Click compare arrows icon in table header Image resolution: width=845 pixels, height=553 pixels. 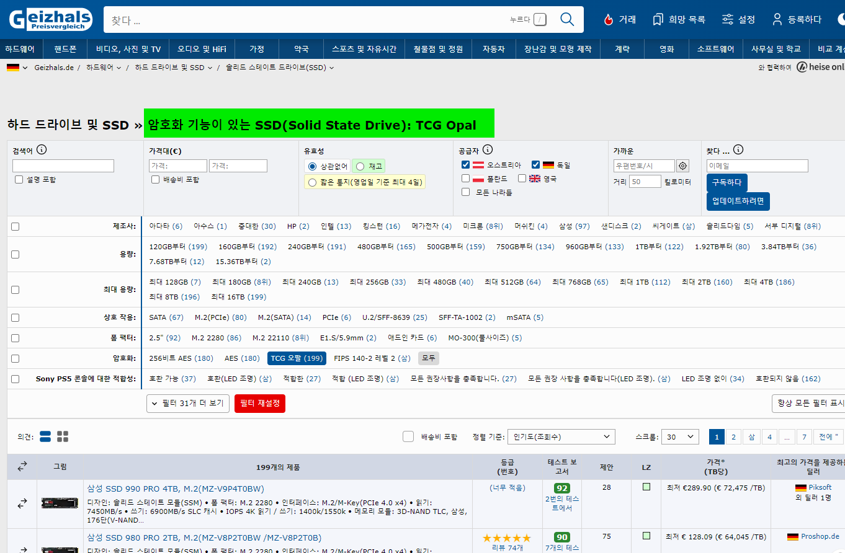pos(22,466)
